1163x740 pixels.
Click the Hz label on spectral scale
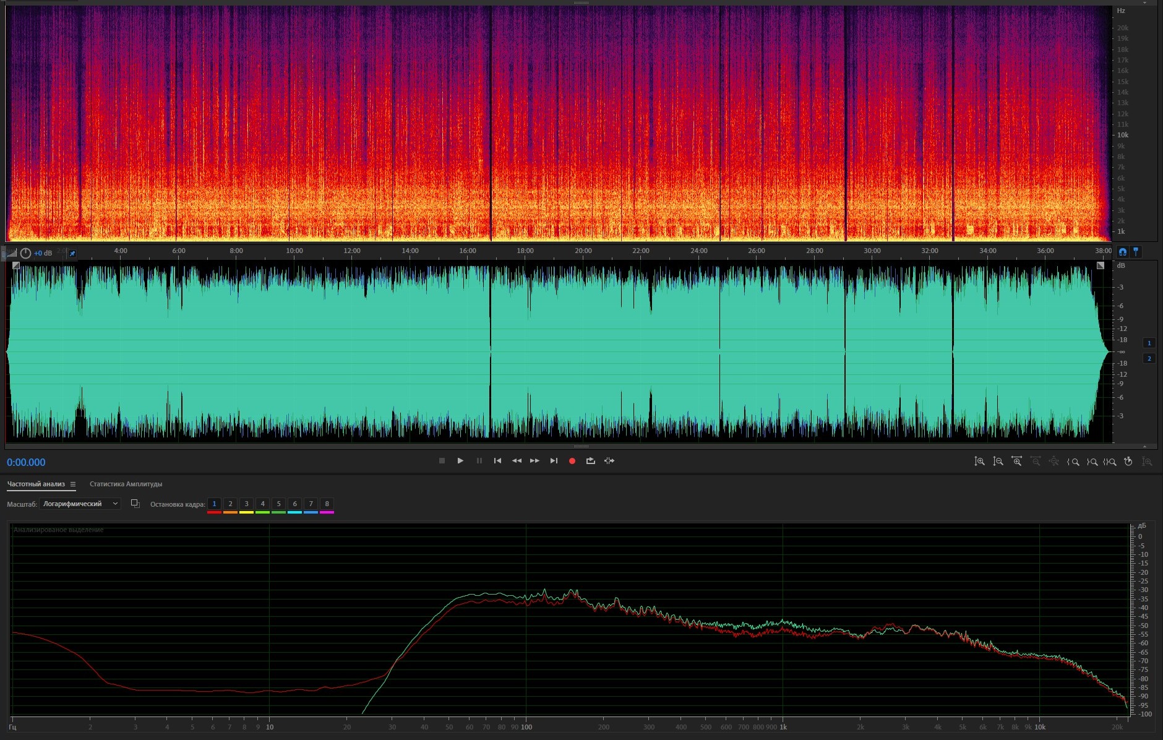(x=1121, y=11)
